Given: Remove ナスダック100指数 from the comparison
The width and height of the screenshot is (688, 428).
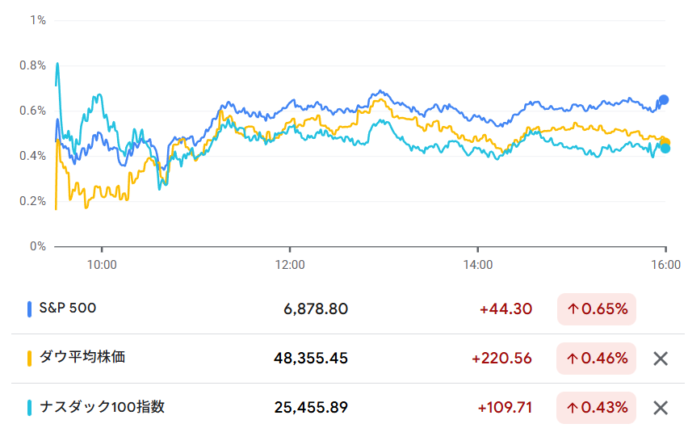Looking at the screenshot, I should [661, 408].
